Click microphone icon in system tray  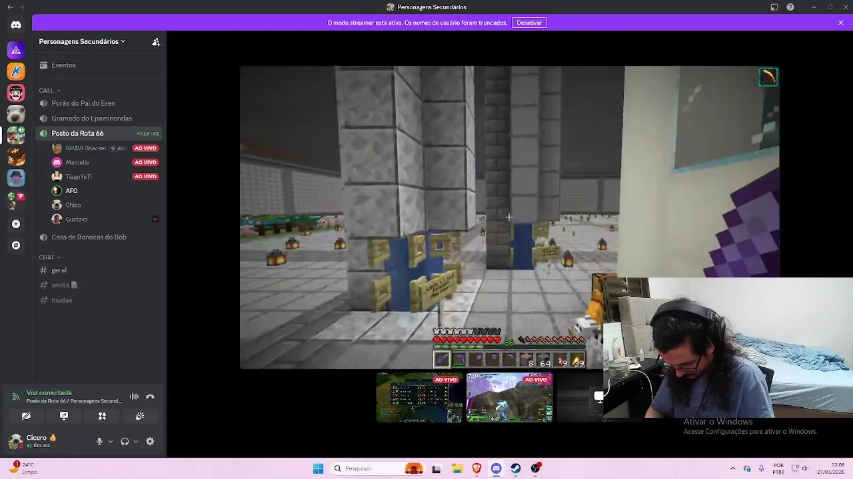click(x=761, y=468)
